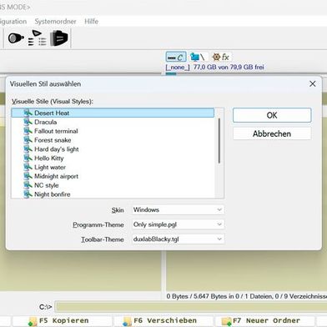Click the icon beside Desert Heat
This screenshot has width=327, height=327.
coord(28,113)
